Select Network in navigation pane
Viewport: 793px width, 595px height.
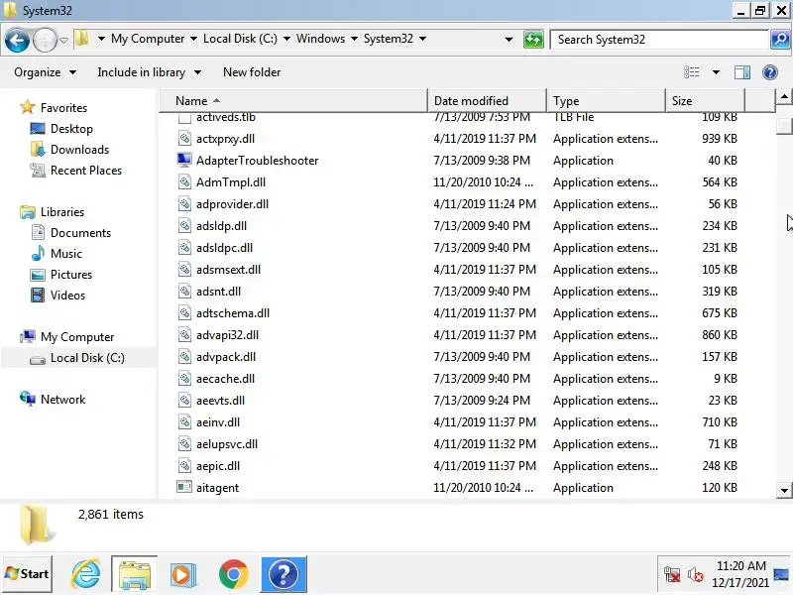[x=62, y=400]
